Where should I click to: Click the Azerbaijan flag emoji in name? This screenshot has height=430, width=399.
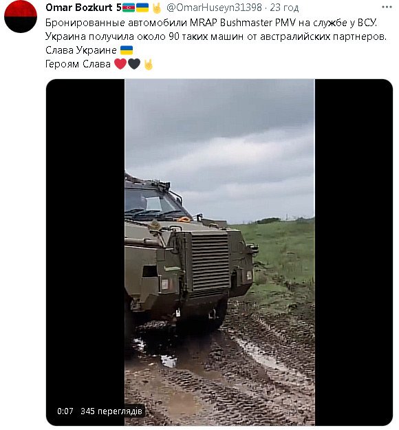[129, 8]
